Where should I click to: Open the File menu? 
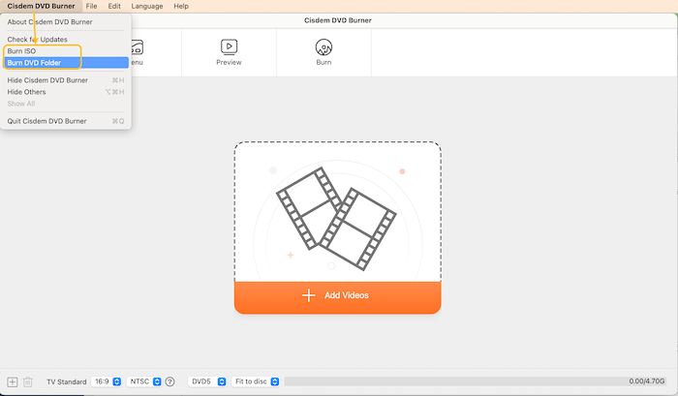(91, 6)
